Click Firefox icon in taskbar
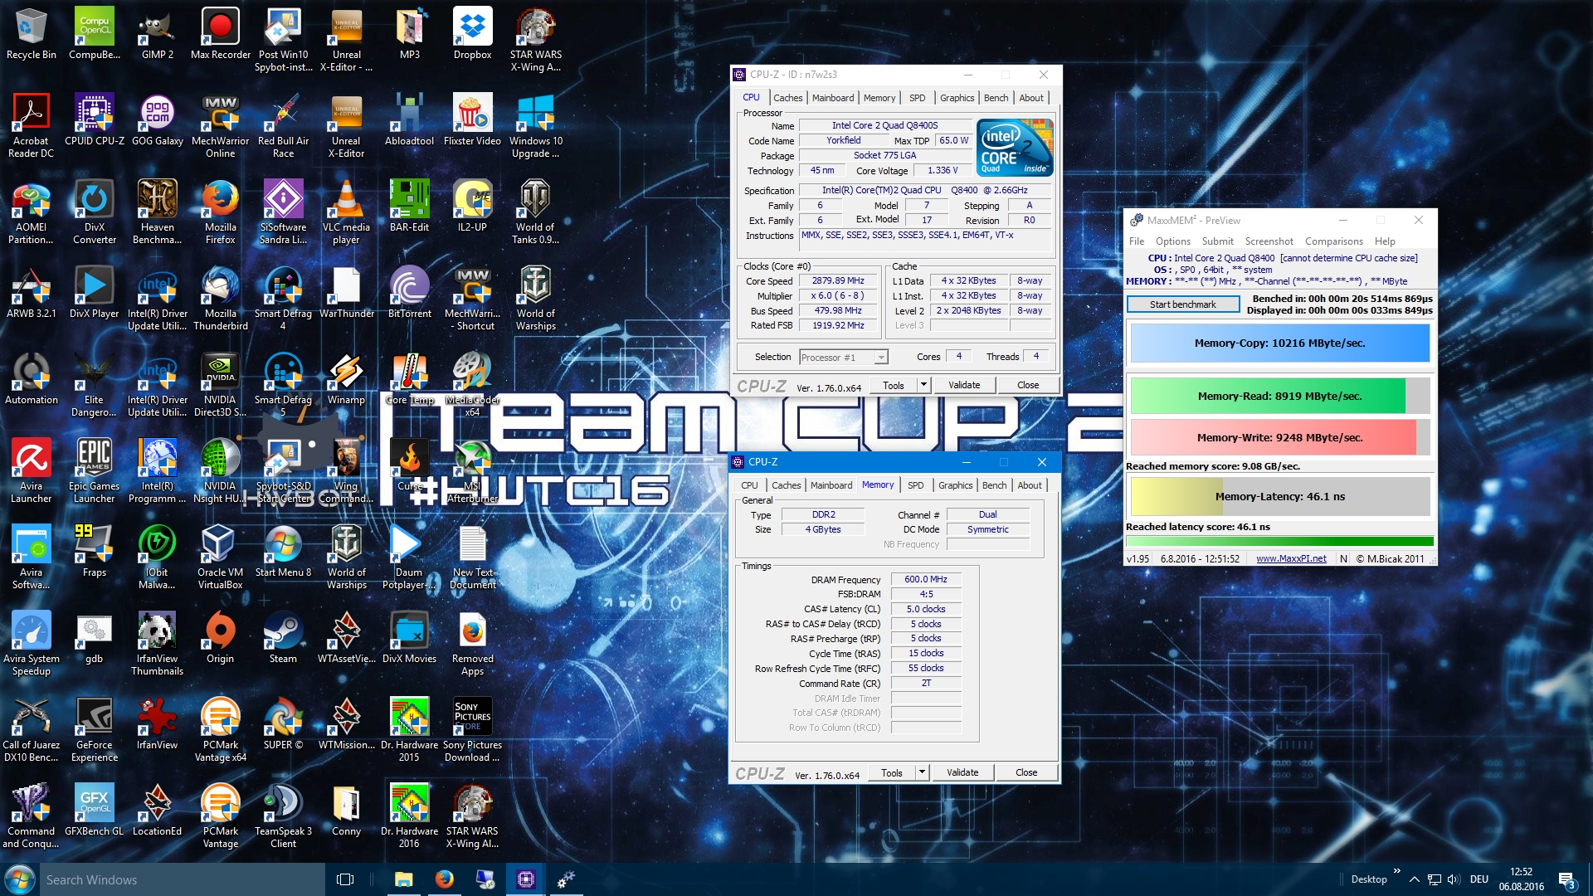 pos(445,879)
